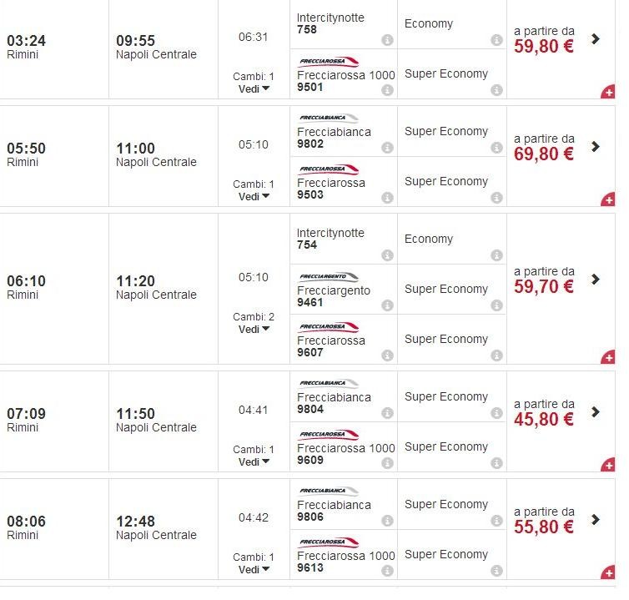The height and width of the screenshot is (600, 629).
Task: Click red plus icon on 03:24 journey
Action: [x=608, y=92]
